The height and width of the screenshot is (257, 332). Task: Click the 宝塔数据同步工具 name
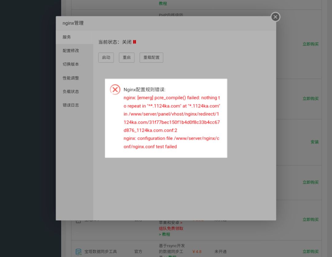pos(101,251)
